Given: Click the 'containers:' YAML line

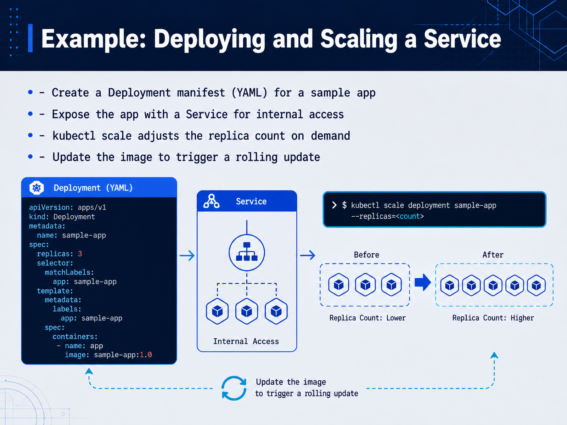Looking at the screenshot, I should [x=75, y=336].
